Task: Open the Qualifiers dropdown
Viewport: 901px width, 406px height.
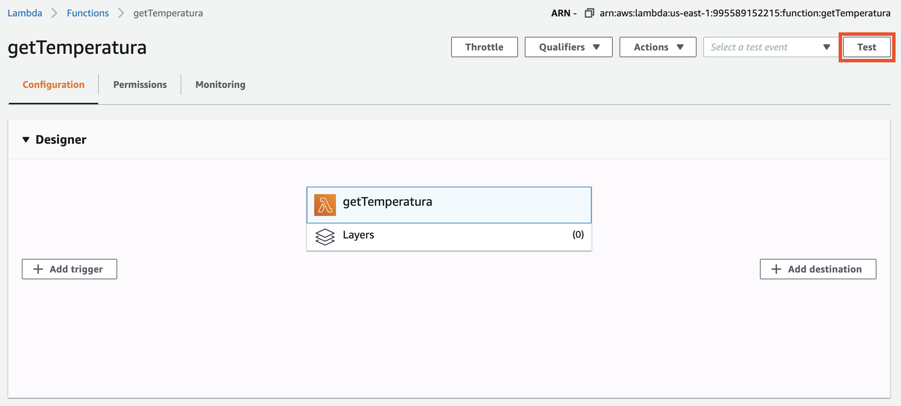Action: click(x=568, y=47)
